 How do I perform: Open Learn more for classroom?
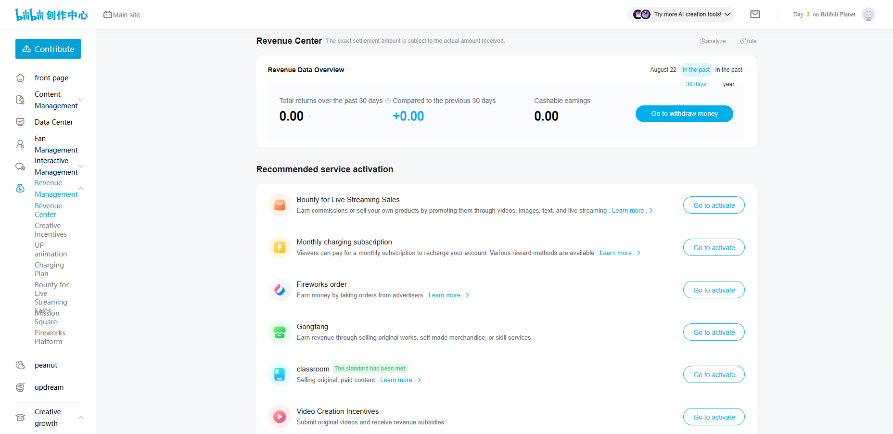(x=400, y=380)
